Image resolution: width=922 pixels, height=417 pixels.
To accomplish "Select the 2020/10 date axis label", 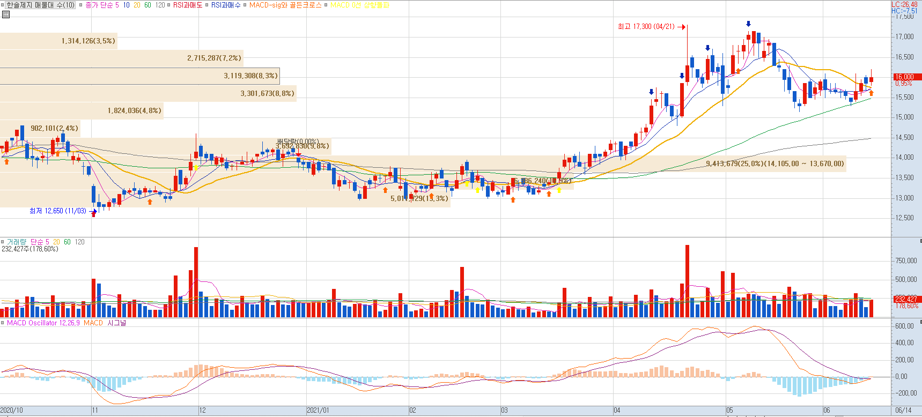I will [11, 410].
